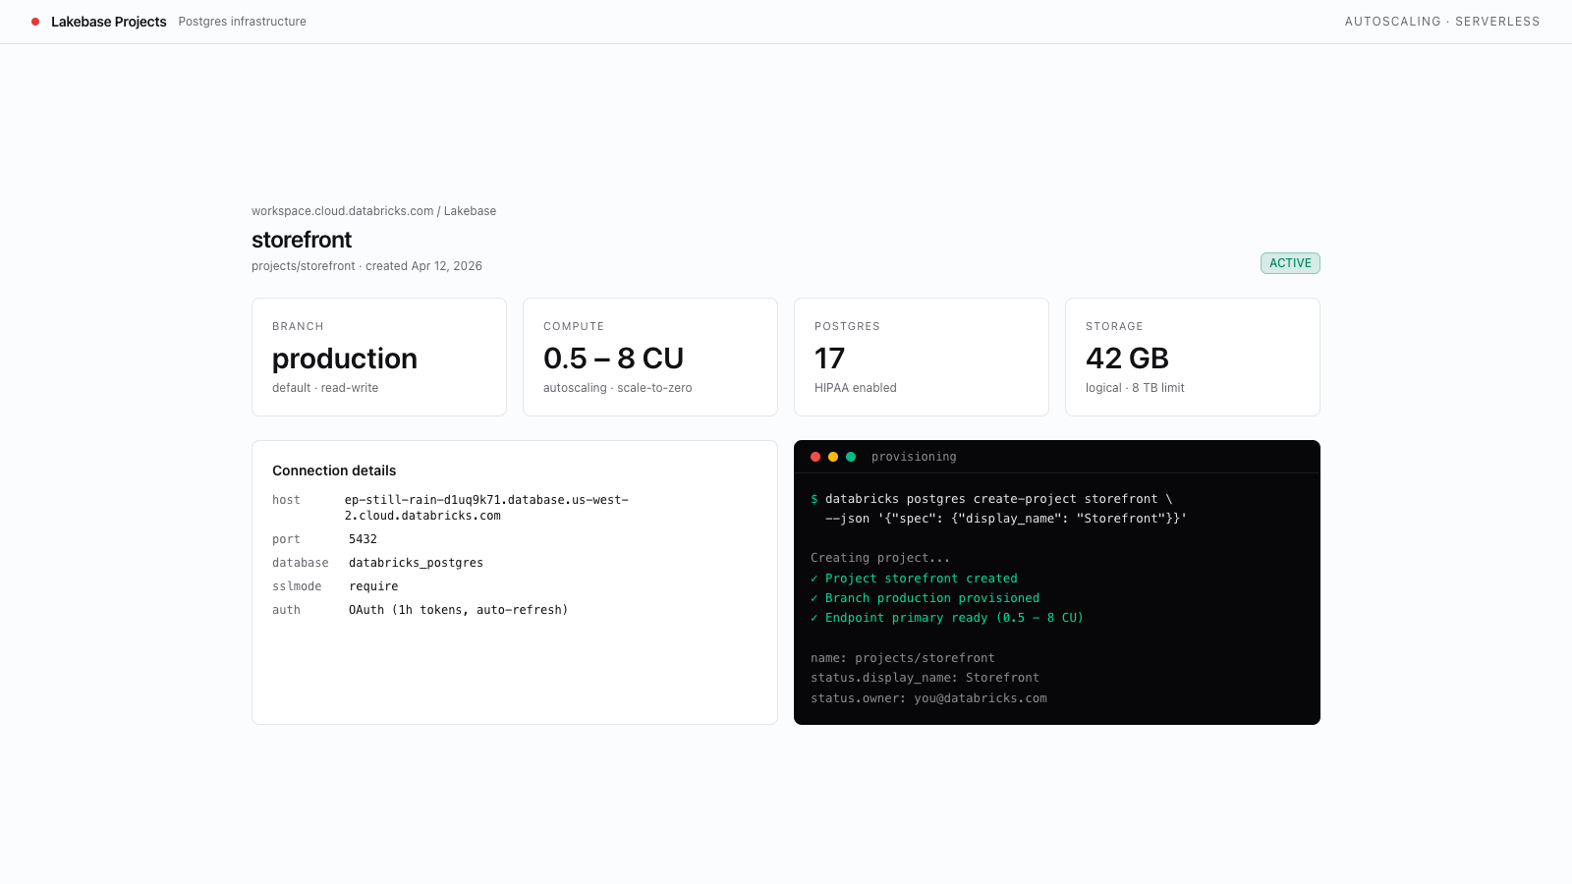The height and width of the screenshot is (884, 1572).
Task: Select the status.owner: you@databricks.com line
Action: point(928,698)
